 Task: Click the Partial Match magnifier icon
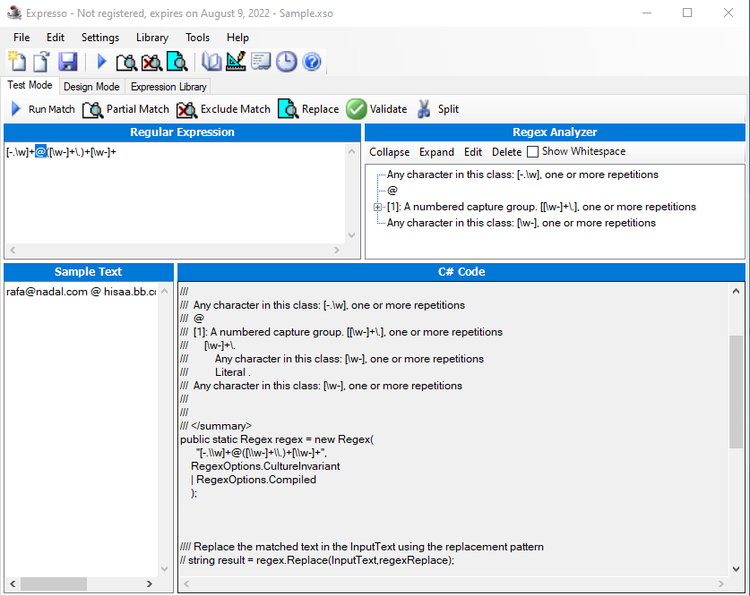[x=92, y=109]
